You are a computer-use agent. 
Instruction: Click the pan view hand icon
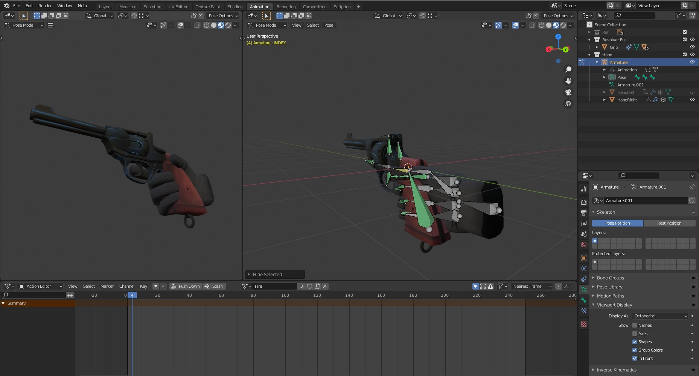568,81
